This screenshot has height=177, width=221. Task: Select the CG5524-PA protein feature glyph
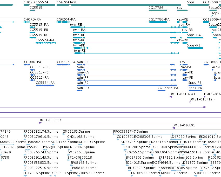pos(45,85)
